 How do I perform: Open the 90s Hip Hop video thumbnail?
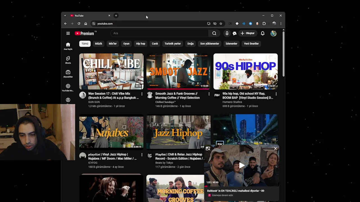point(246,71)
